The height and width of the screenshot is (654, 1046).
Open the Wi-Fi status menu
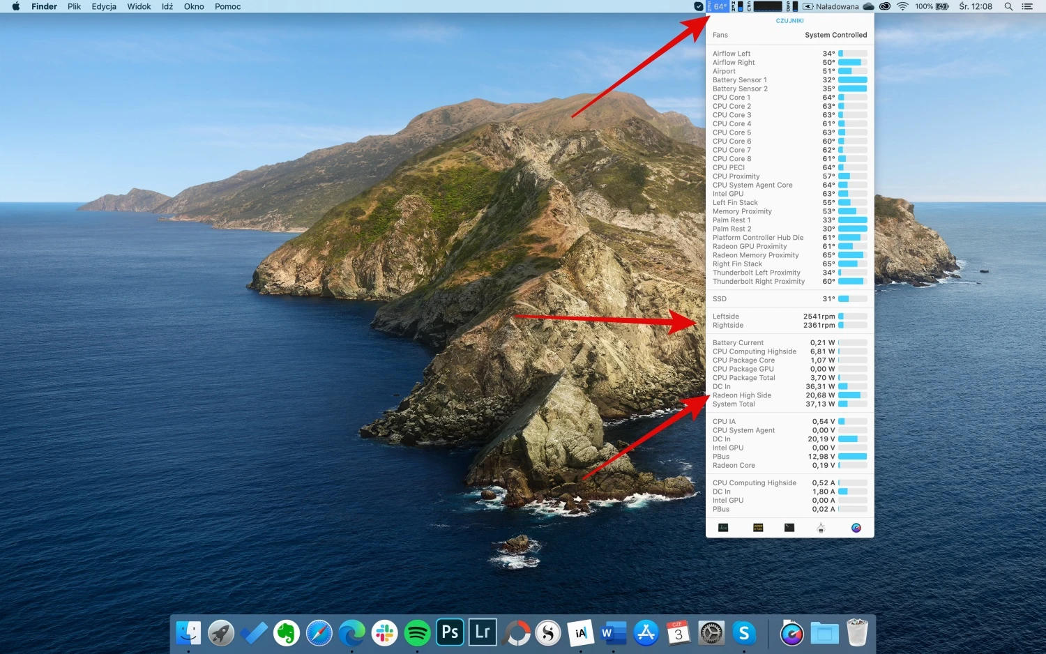(902, 6)
